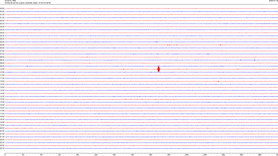Select the 02:00 time label
The height and width of the screenshot is (156, 278).
pyautogui.click(x=2, y=21)
